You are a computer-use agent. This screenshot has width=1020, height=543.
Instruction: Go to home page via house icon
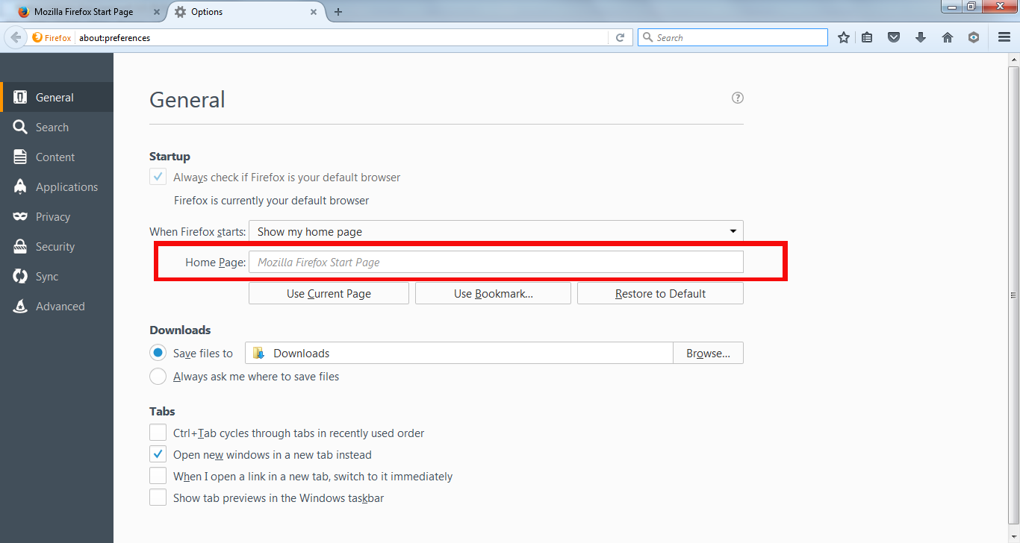948,37
